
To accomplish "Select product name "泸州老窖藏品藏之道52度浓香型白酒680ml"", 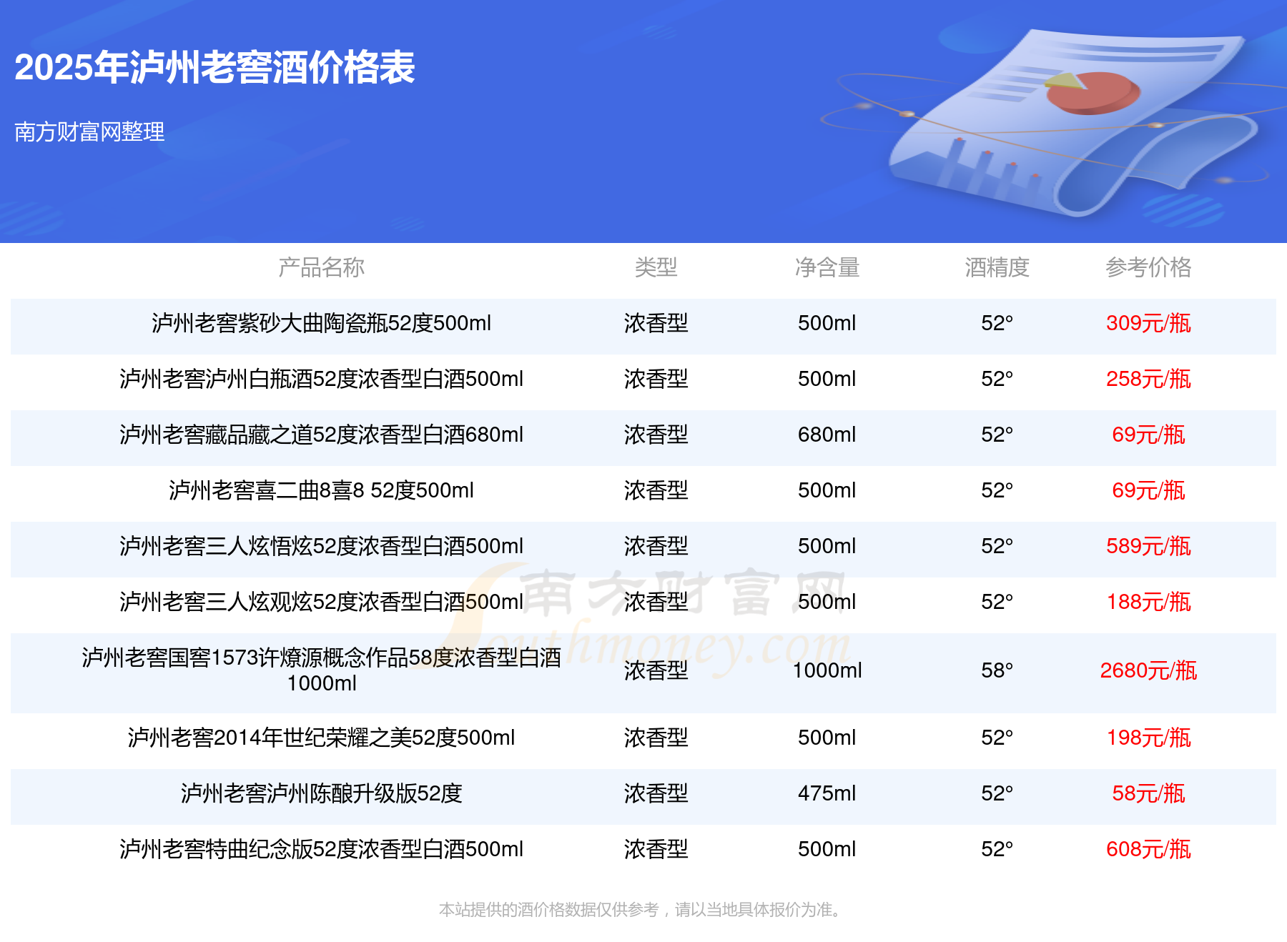I will [322, 435].
